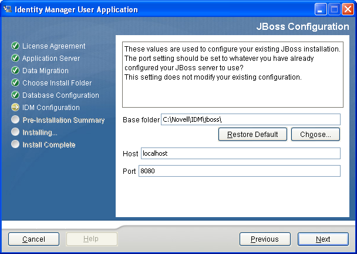Select the Pre-Installation Summary step label
Screen dimensions: 357x254
63,120
